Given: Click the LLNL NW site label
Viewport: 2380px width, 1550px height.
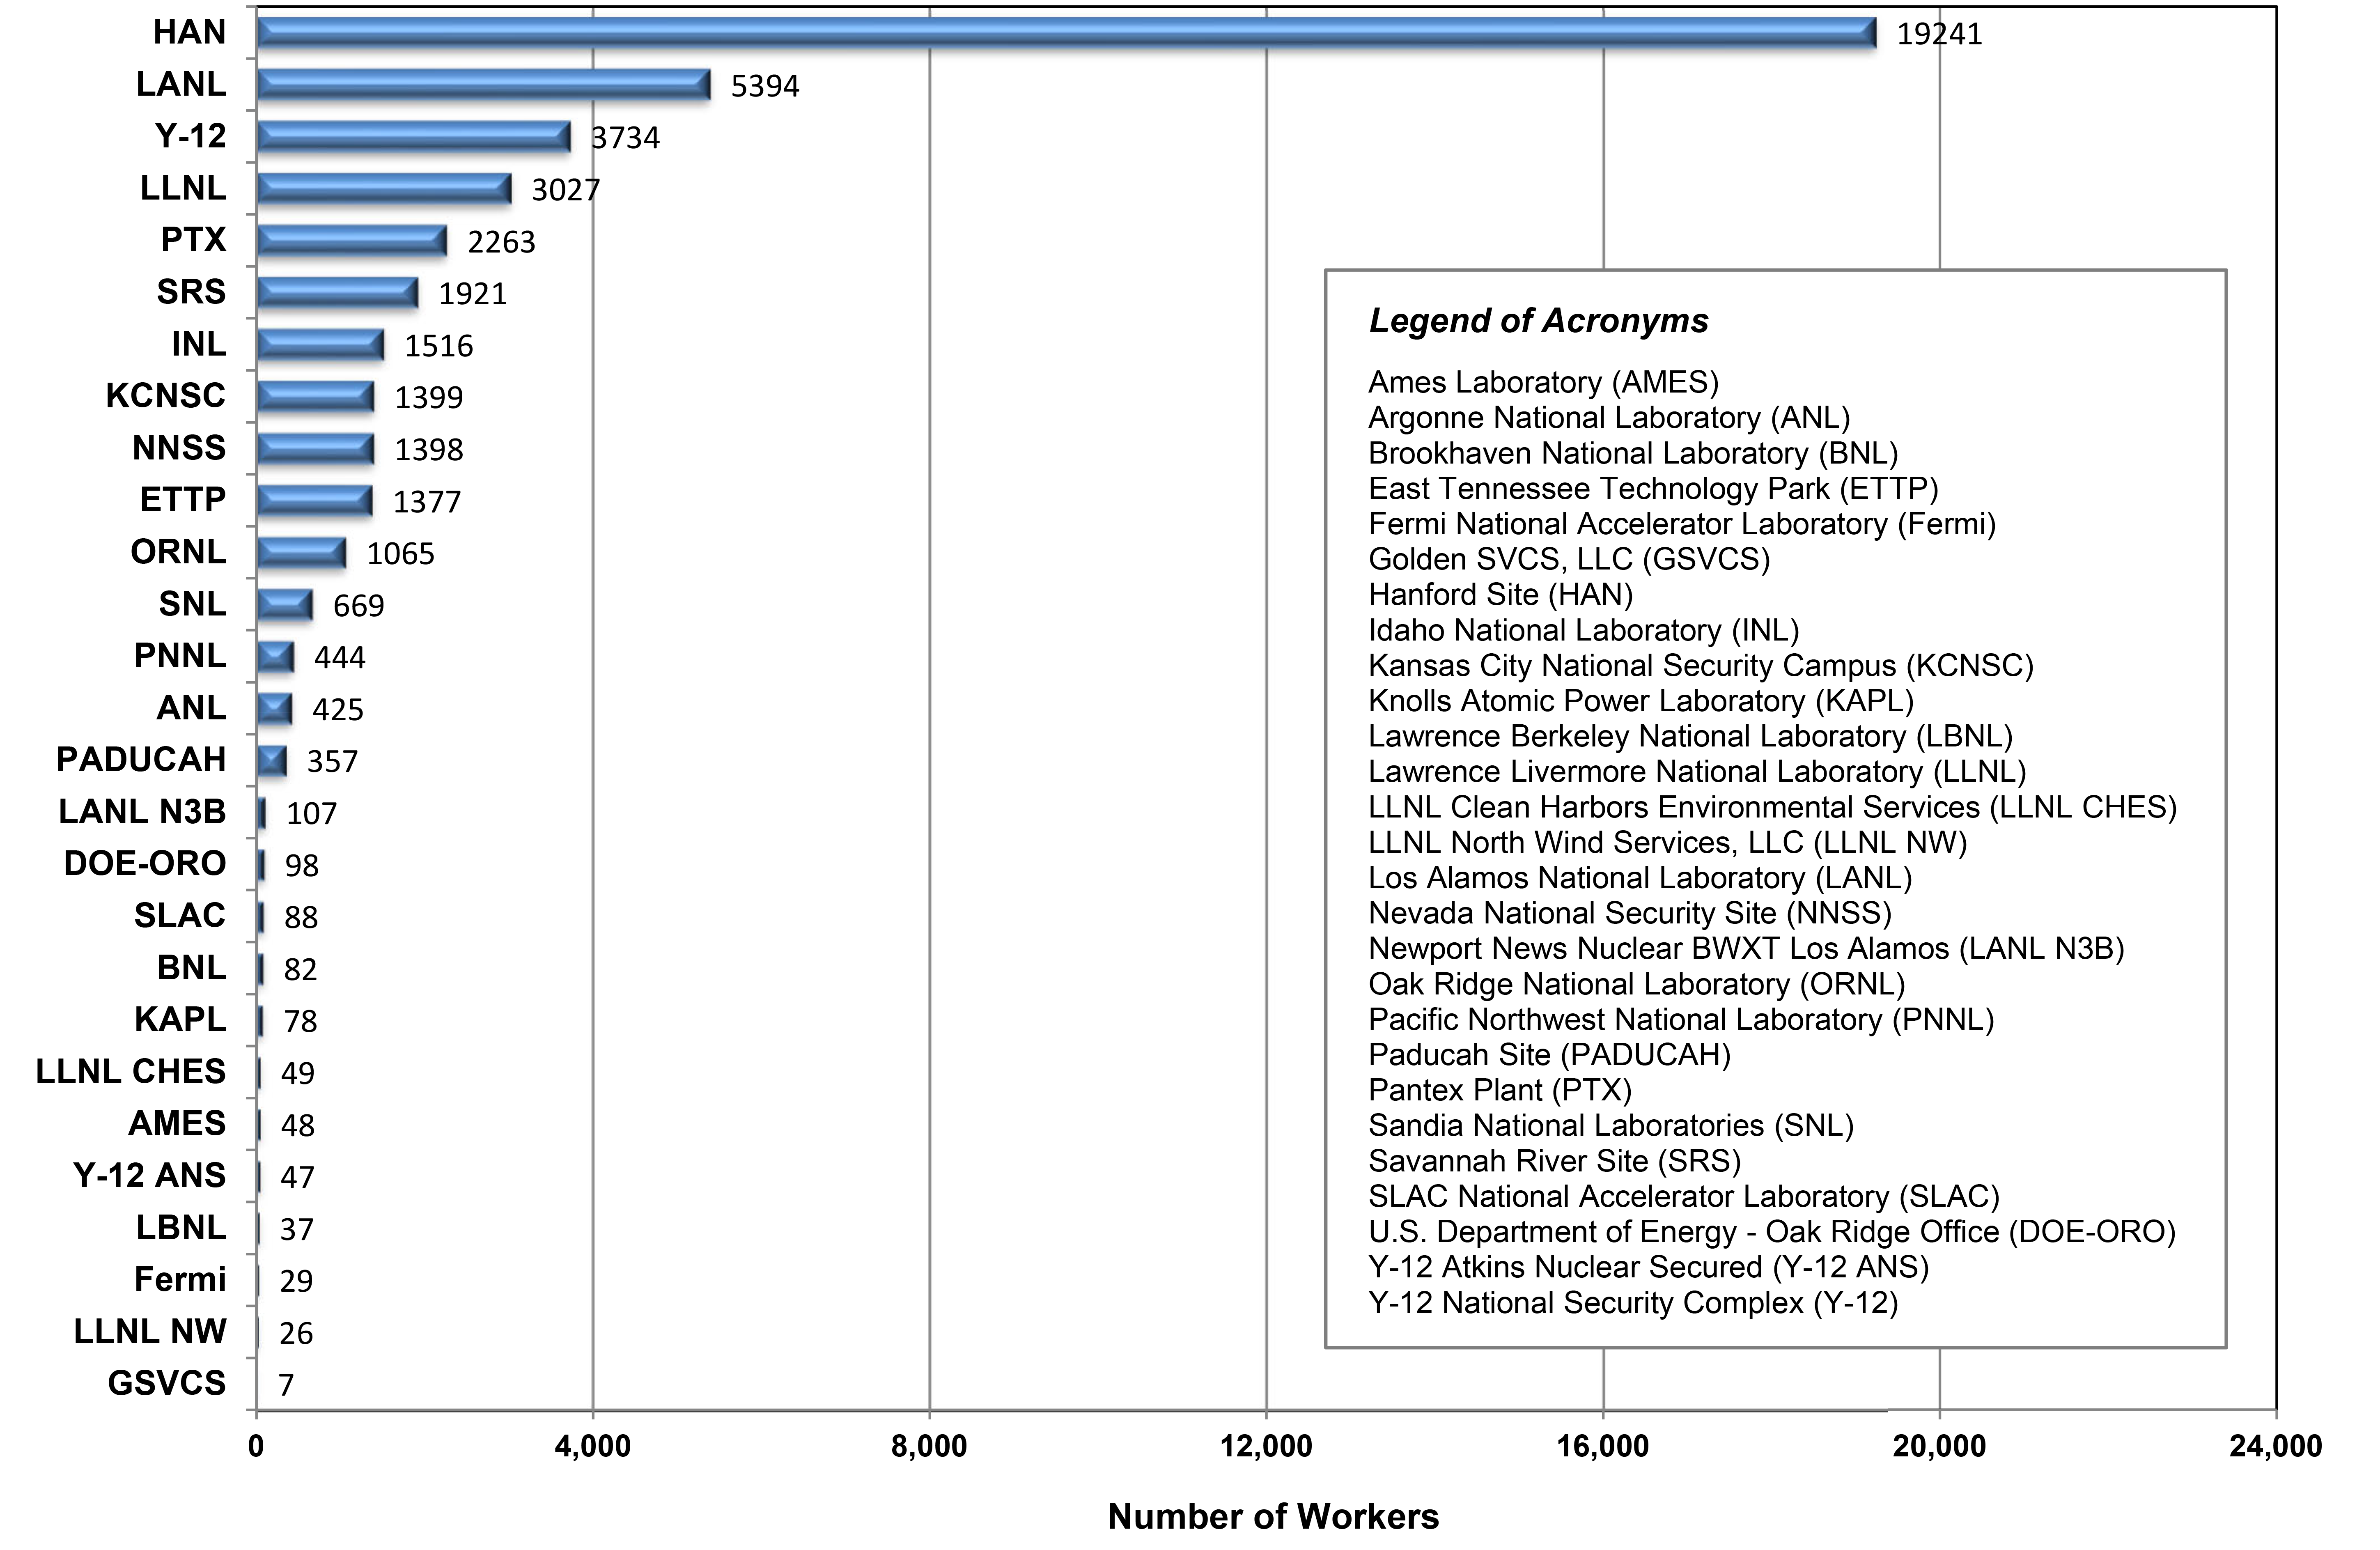Looking at the screenshot, I should click(x=150, y=1332).
